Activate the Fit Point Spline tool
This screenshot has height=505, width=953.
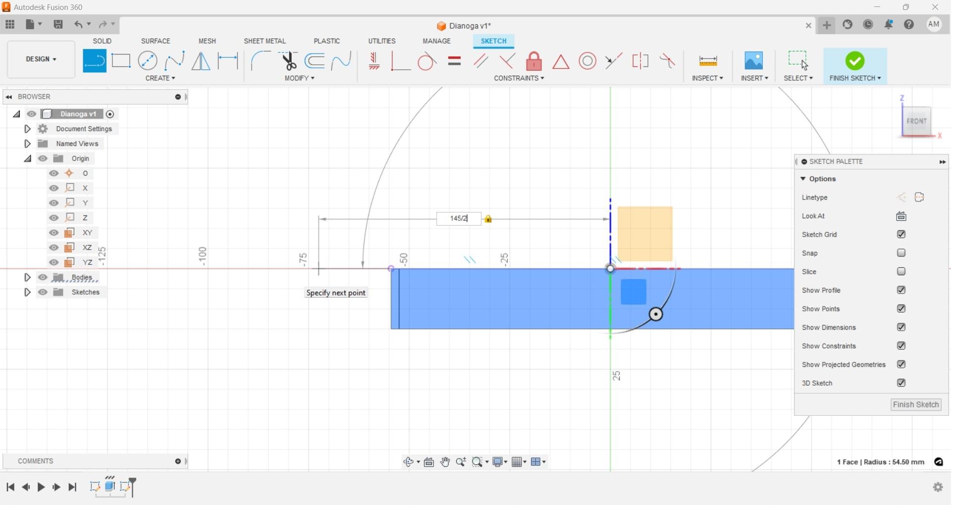[174, 61]
